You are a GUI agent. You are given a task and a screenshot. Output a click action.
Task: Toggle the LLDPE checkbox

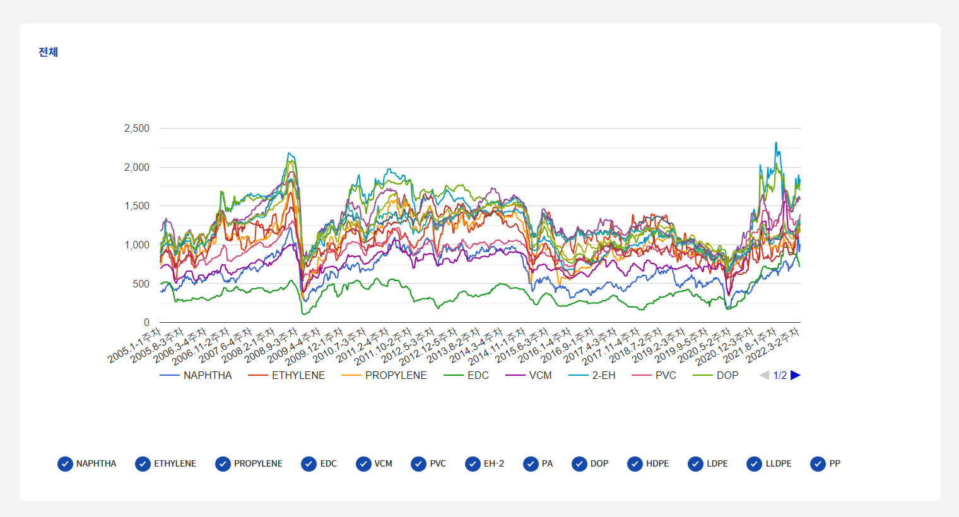[x=754, y=464]
